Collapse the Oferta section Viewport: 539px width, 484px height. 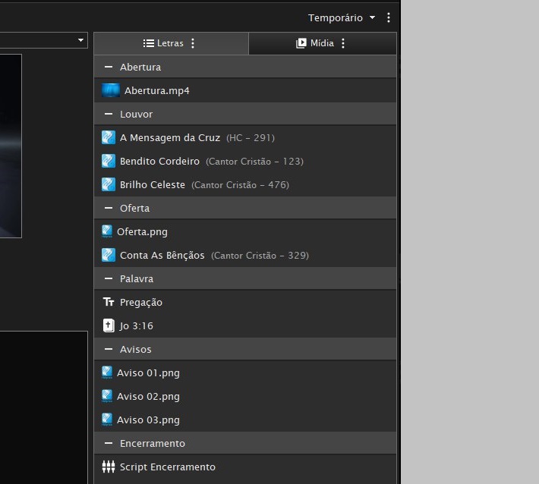click(109, 208)
